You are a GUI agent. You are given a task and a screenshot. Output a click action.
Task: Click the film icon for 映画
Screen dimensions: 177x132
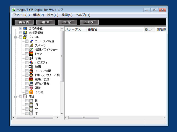(x=31, y=67)
